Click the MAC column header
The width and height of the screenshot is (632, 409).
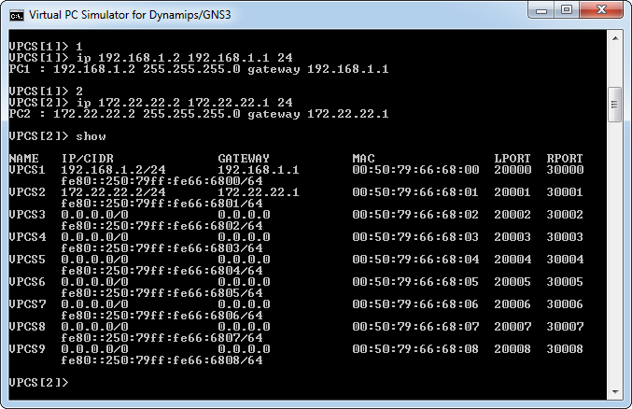coord(363,159)
